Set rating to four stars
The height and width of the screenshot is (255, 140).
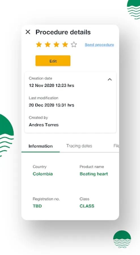(65, 44)
